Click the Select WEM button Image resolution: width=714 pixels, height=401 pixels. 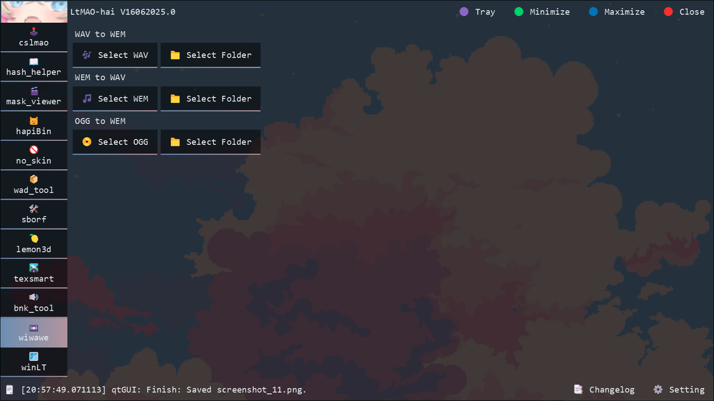(x=115, y=99)
